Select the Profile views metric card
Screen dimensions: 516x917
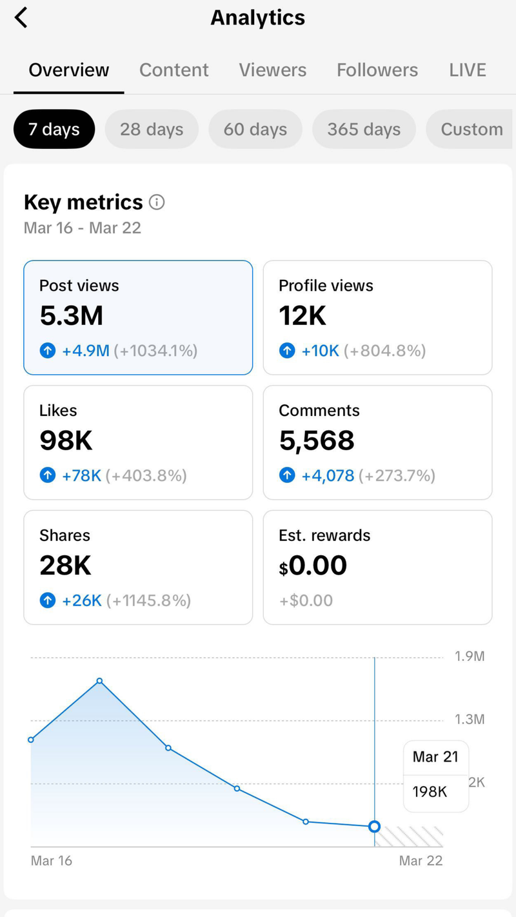(x=377, y=317)
